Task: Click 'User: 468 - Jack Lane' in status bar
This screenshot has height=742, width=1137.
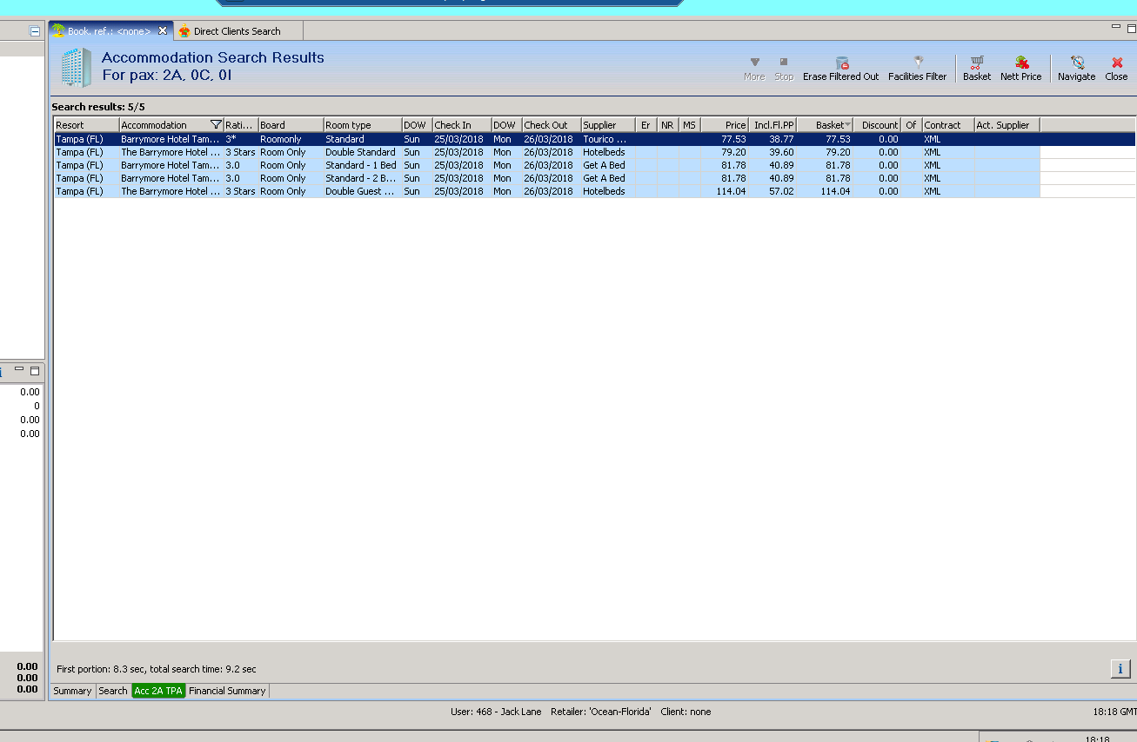Action: click(496, 712)
